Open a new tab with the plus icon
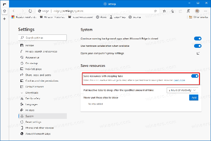211x141 pixels. (x=5, y=19)
